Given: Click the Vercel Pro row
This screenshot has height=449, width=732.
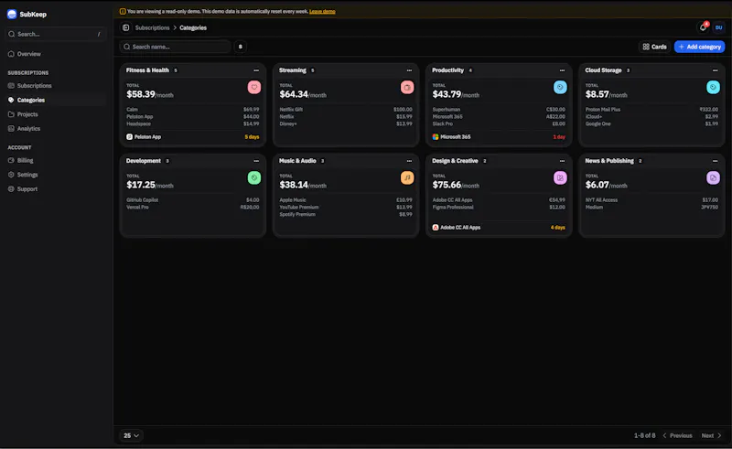Looking at the screenshot, I should pos(193,208).
